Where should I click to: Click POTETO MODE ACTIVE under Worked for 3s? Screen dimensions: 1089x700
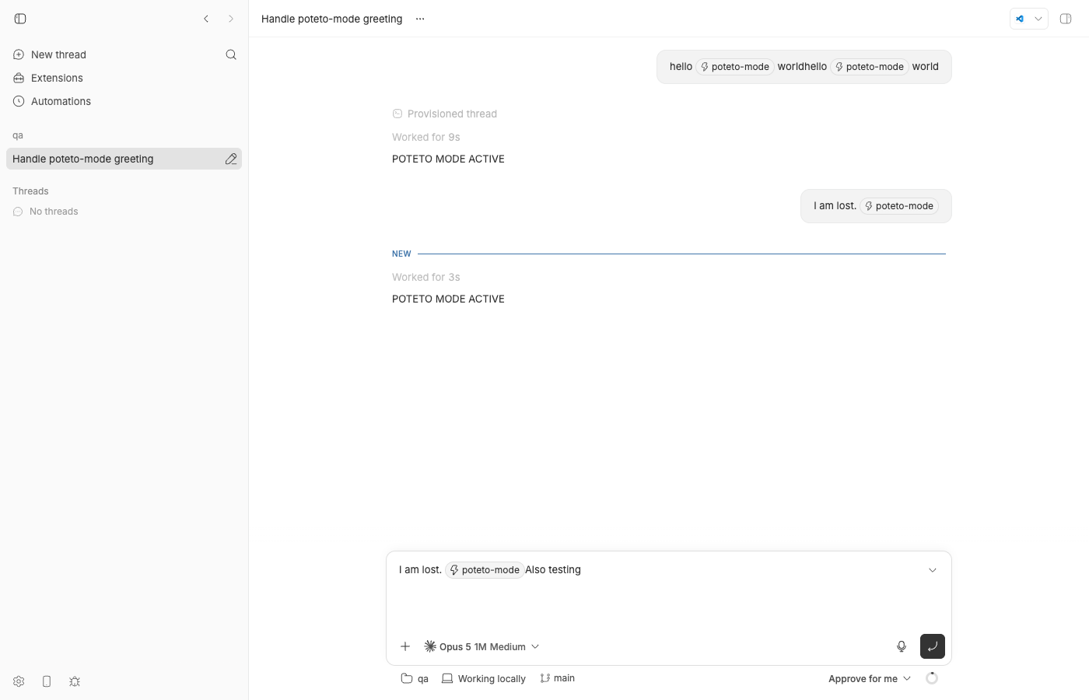pyautogui.click(x=448, y=299)
